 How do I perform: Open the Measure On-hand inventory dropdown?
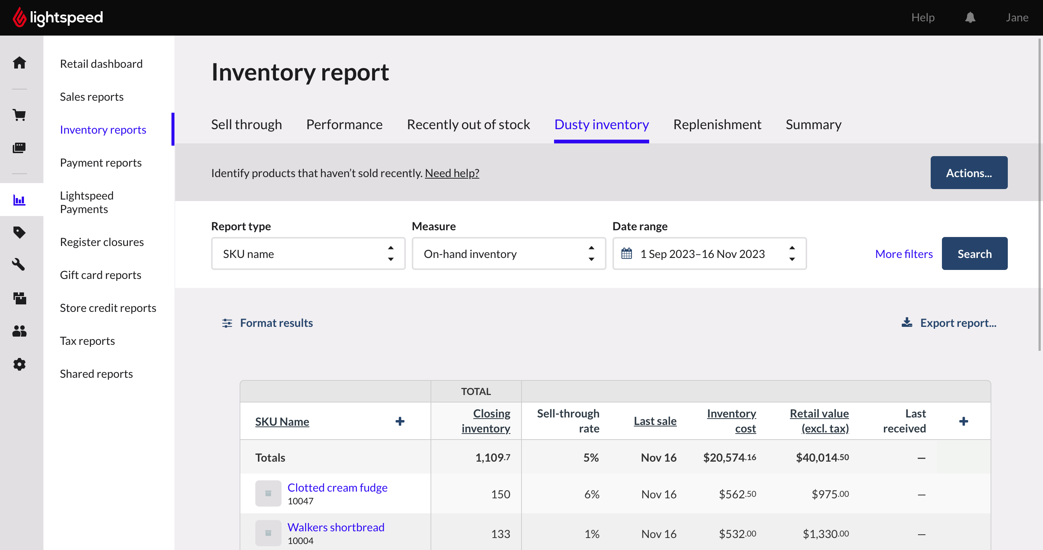point(509,253)
